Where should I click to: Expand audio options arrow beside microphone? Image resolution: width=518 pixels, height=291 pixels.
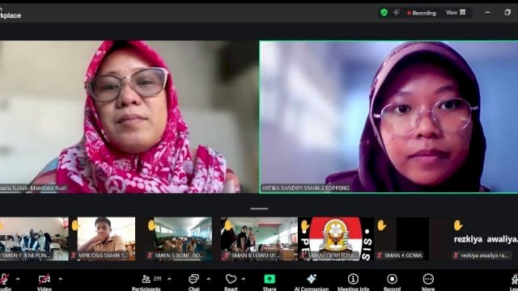coord(18,279)
